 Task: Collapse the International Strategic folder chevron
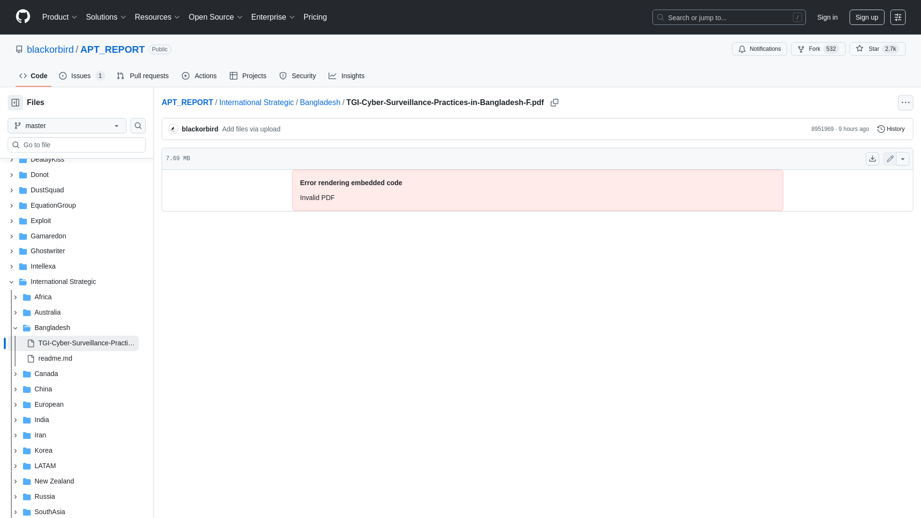pyautogui.click(x=12, y=282)
